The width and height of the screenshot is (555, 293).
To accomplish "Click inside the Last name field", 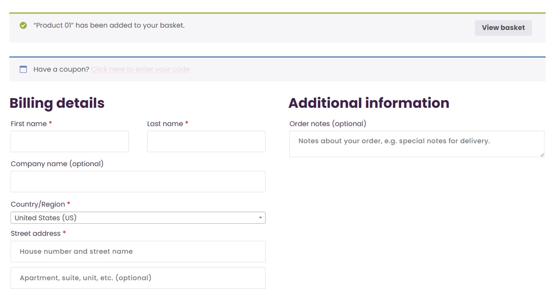I will 206,141.
